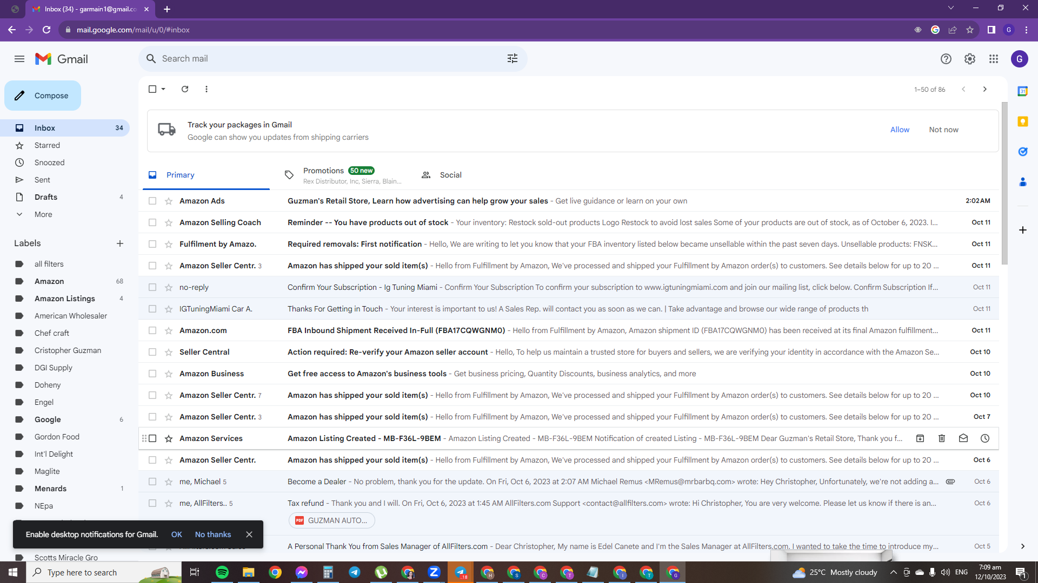This screenshot has height=583, width=1038.
Task: Close the desktop notifications prompt
Action: point(249,534)
